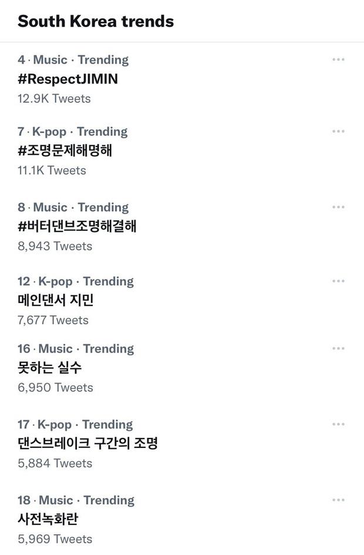Open more options for #버터댄브조명해결해 trend
The image size is (364, 555).
click(x=338, y=207)
